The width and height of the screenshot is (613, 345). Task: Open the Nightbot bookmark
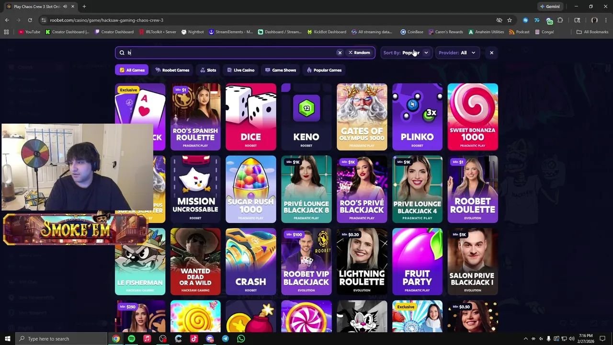[x=193, y=32]
